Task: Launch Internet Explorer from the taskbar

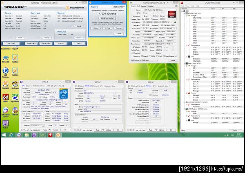Action: [x=11, y=135]
